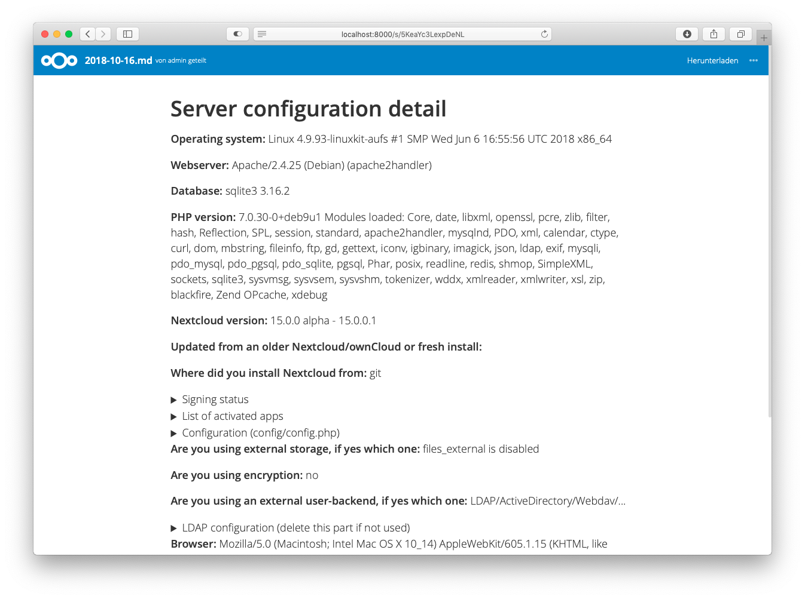Show Safari downloads icon
805x599 pixels.
click(687, 34)
